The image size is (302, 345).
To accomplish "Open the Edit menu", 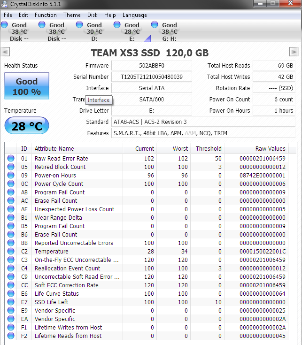I will point(23,15).
